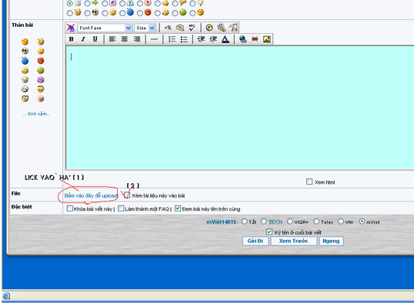Choose text color icon
The image size is (414, 303).
tap(225, 39)
